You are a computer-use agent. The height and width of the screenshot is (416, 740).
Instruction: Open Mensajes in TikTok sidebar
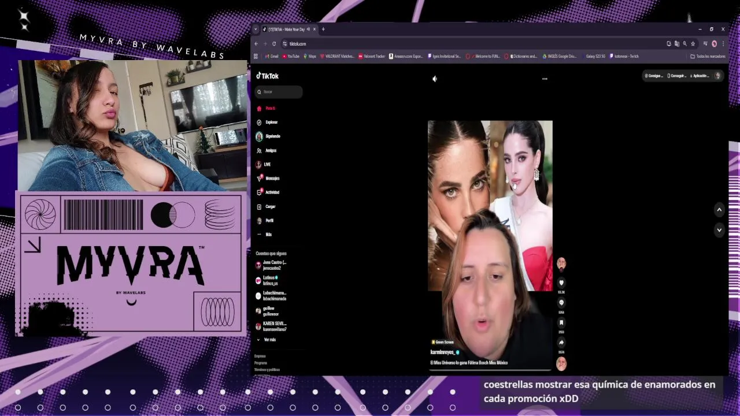pyautogui.click(x=268, y=178)
